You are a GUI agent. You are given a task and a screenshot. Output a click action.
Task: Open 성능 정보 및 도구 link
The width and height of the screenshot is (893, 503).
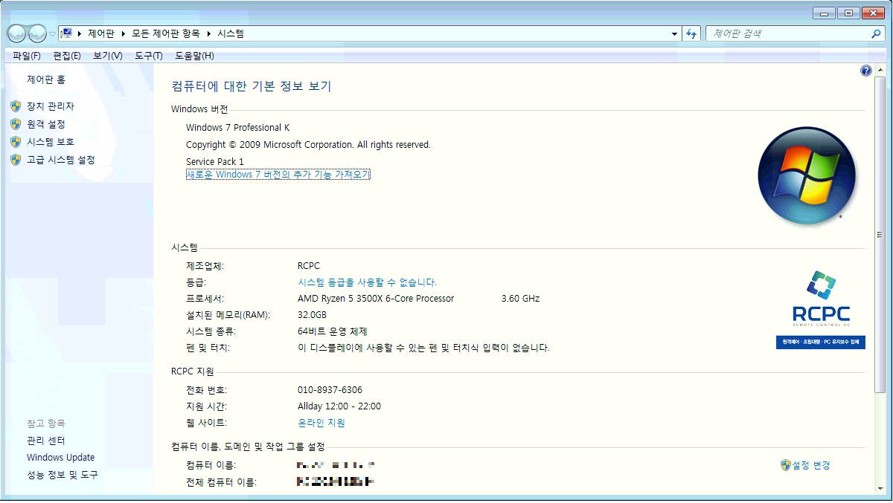click(x=63, y=475)
